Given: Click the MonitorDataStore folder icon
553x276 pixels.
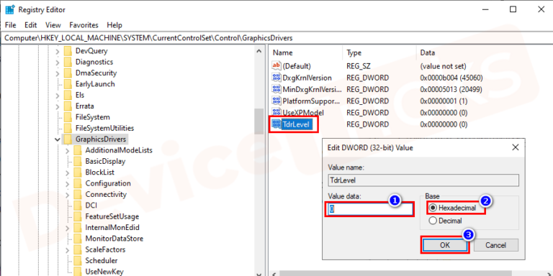Looking at the screenshot, I should click(x=78, y=239).
